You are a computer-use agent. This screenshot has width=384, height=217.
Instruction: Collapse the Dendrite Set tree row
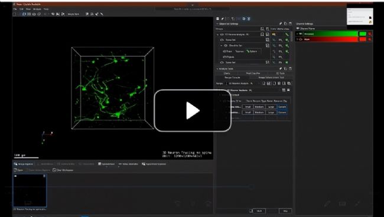[x=222, y=45]
